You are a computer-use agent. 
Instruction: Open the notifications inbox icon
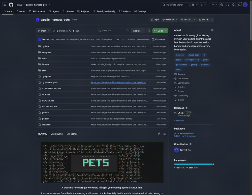pos(239,5)
